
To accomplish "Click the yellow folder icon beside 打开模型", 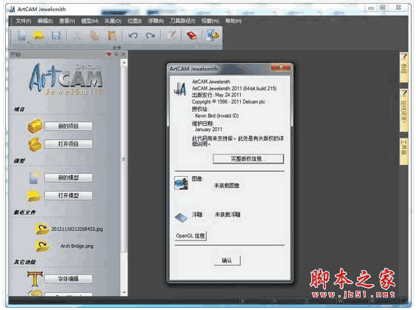I will (x=34, y=195).
